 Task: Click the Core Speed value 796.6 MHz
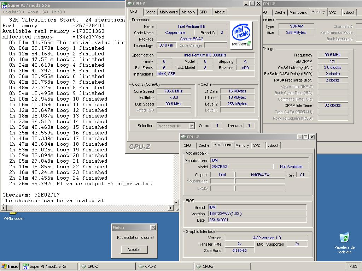click(174, 91)
